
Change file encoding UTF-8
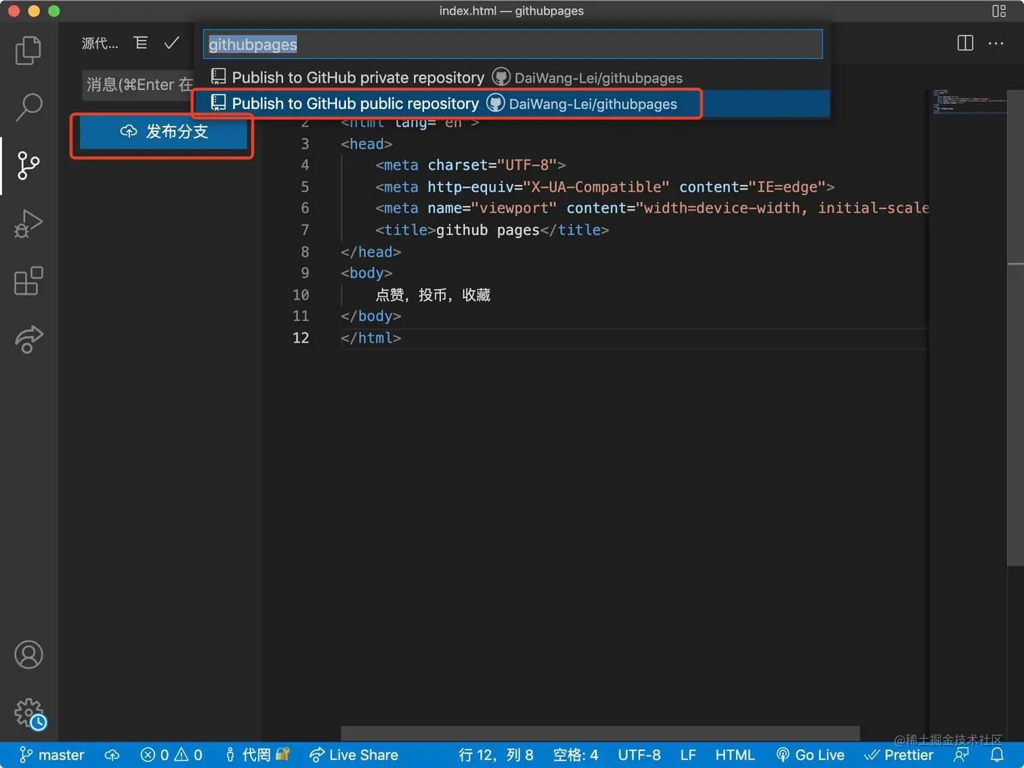point(639,755)
